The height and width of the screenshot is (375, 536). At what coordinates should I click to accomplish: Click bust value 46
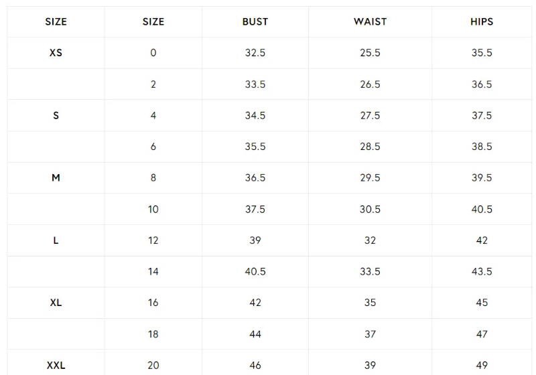(255, 365)
